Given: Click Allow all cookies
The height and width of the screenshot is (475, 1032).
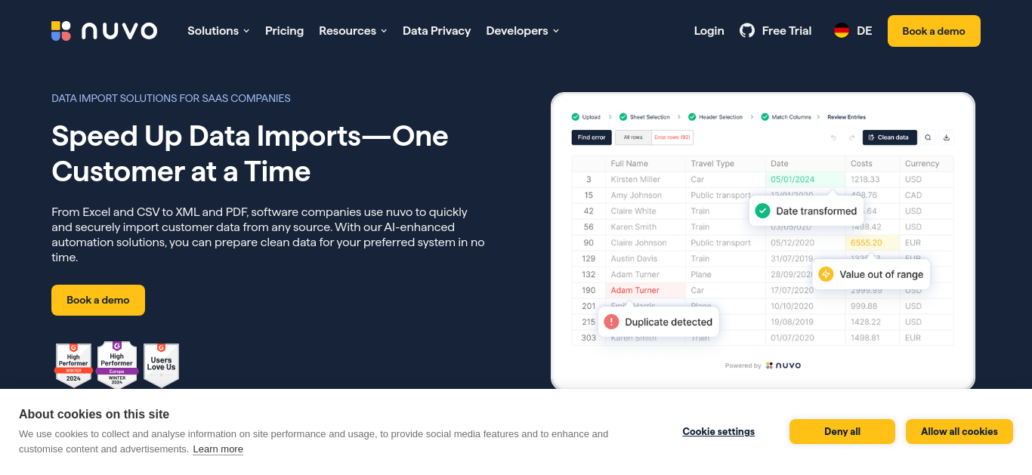Looking at the screenshot, I should [x=959, y=431].
